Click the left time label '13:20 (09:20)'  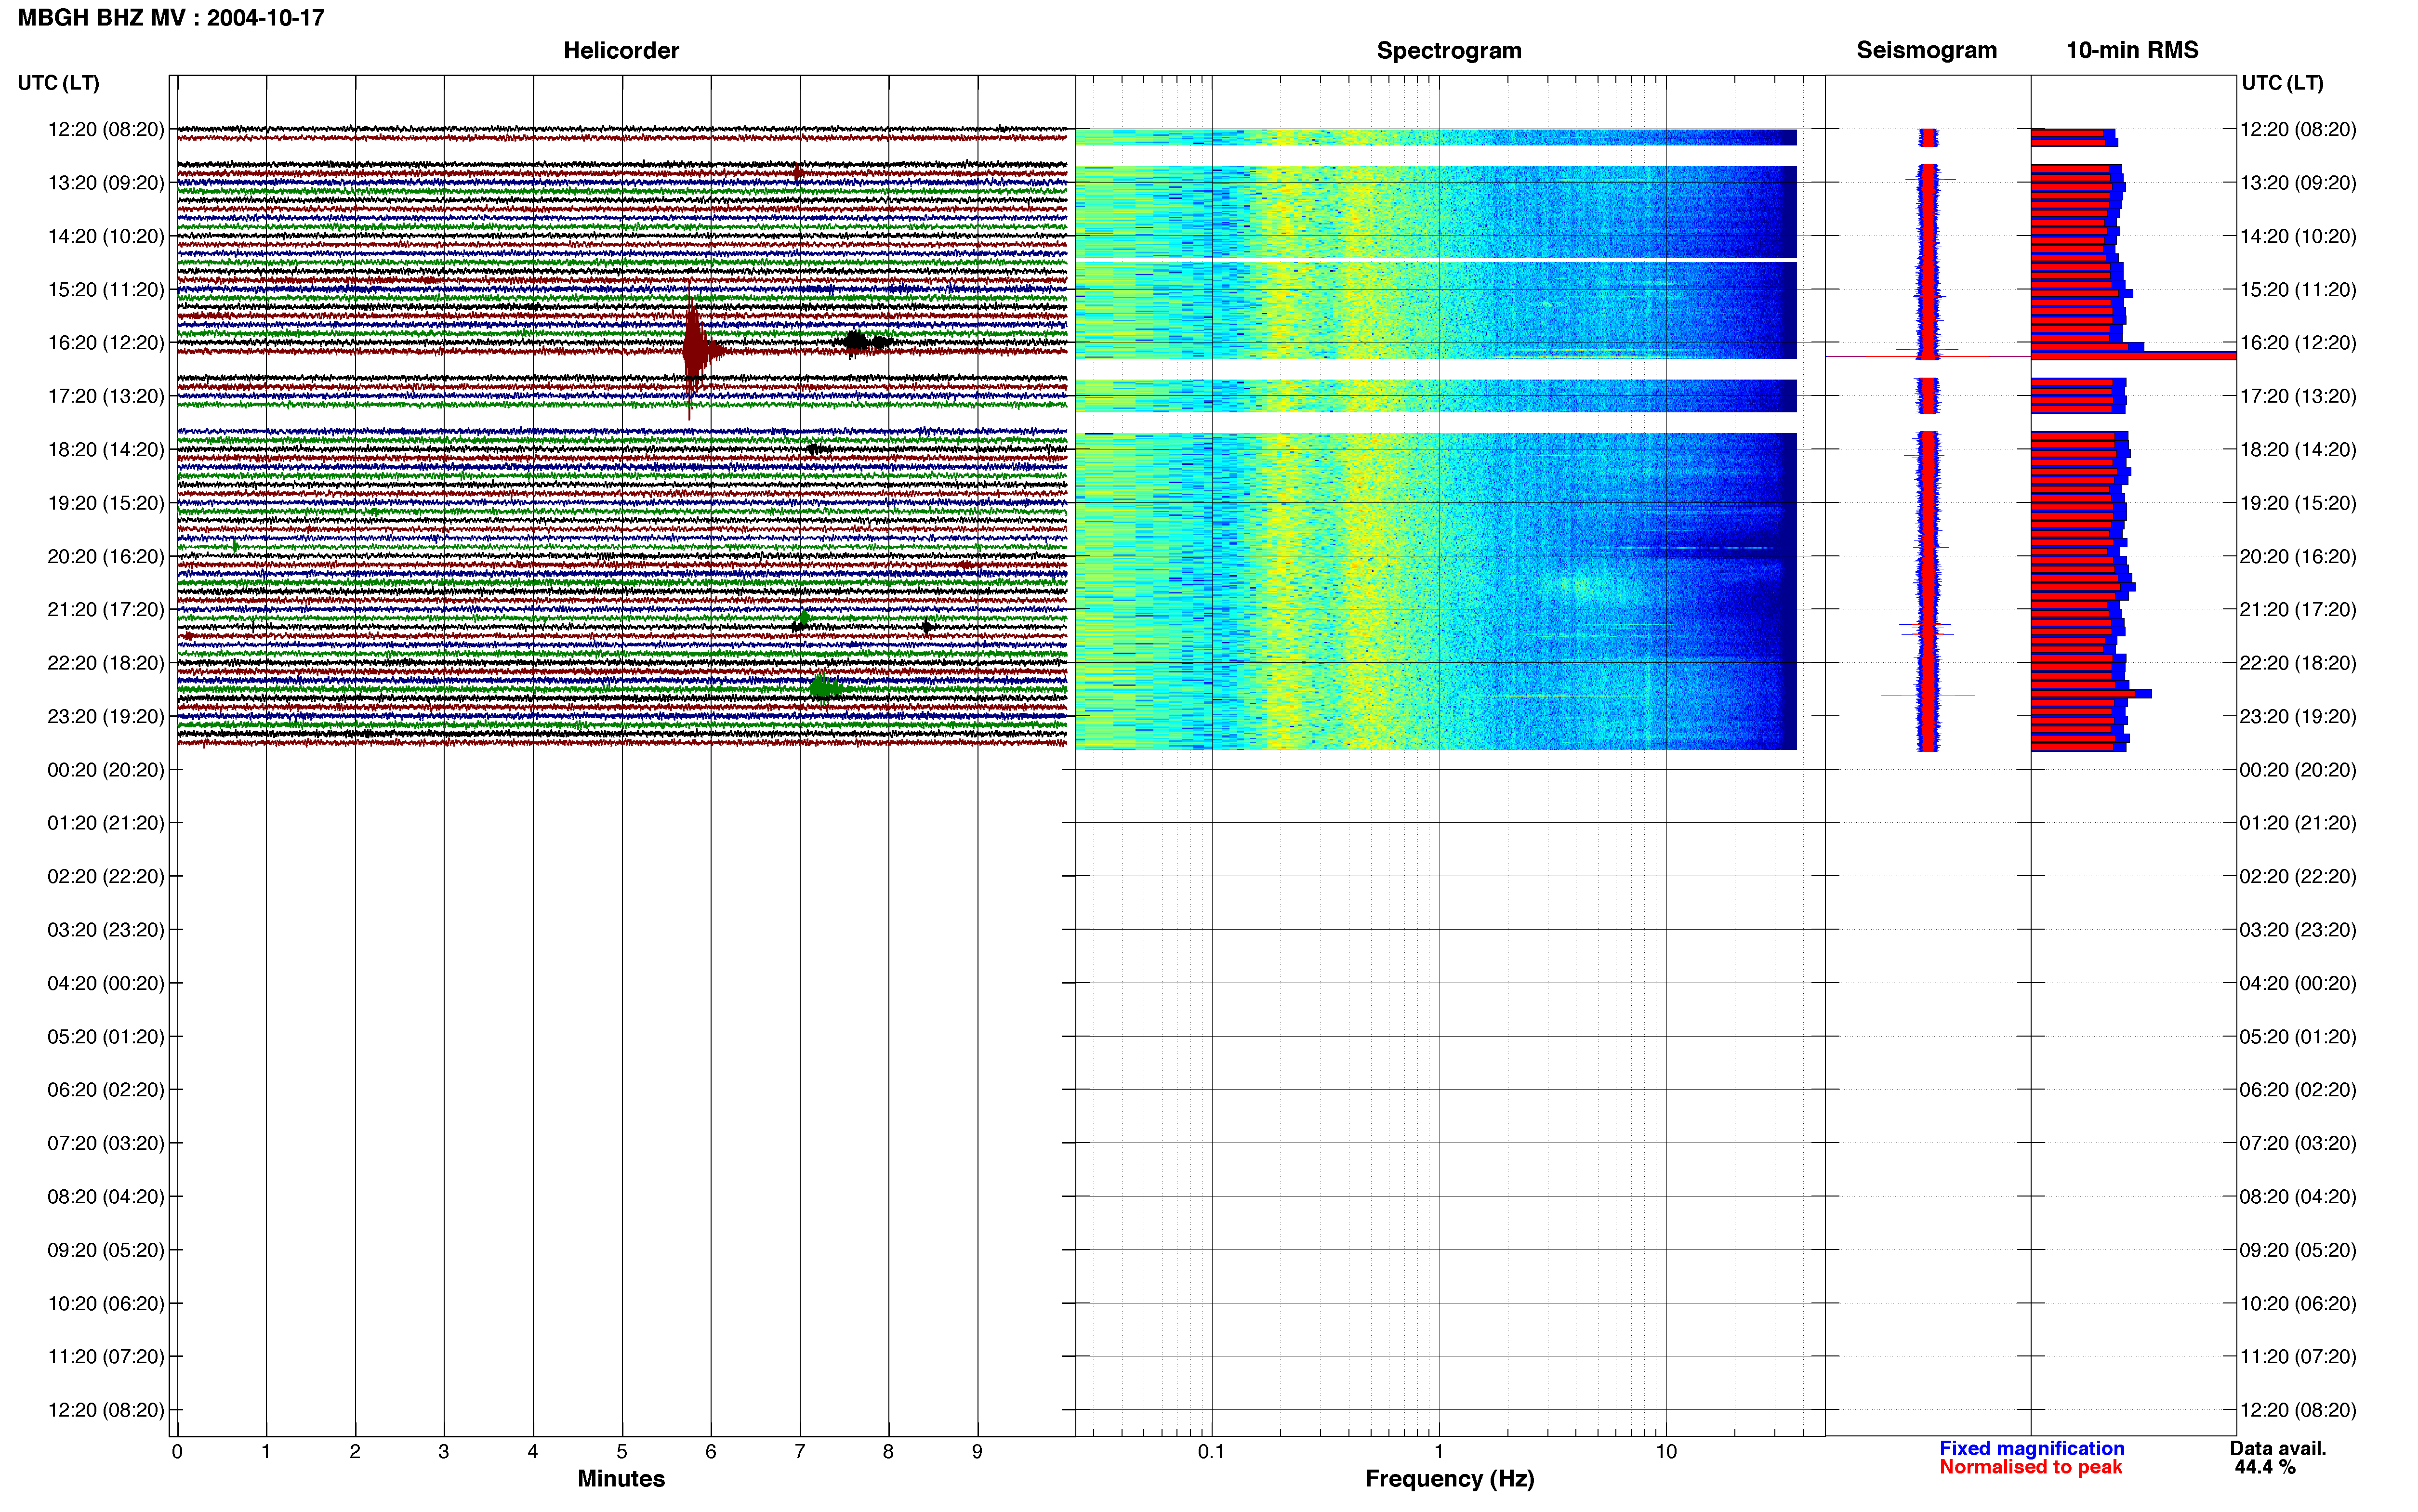coord(106,183)
